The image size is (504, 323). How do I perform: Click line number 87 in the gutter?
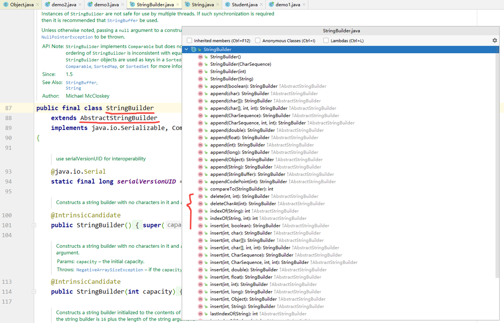click(9, 108)
